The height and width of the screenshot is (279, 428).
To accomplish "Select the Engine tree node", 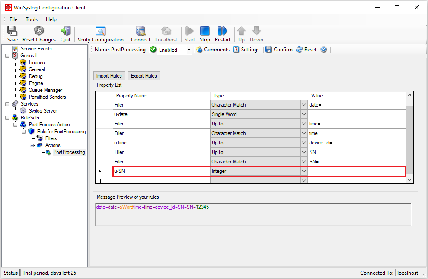I will [36, 83].
